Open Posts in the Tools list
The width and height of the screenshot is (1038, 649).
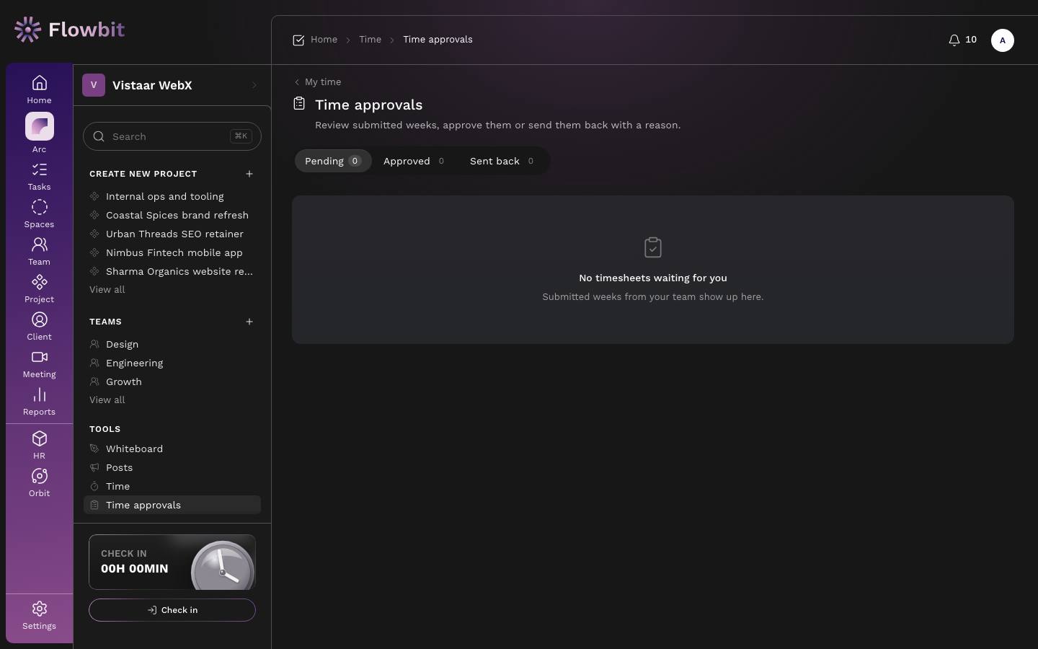pyautogui.click(x=172, y=467)
